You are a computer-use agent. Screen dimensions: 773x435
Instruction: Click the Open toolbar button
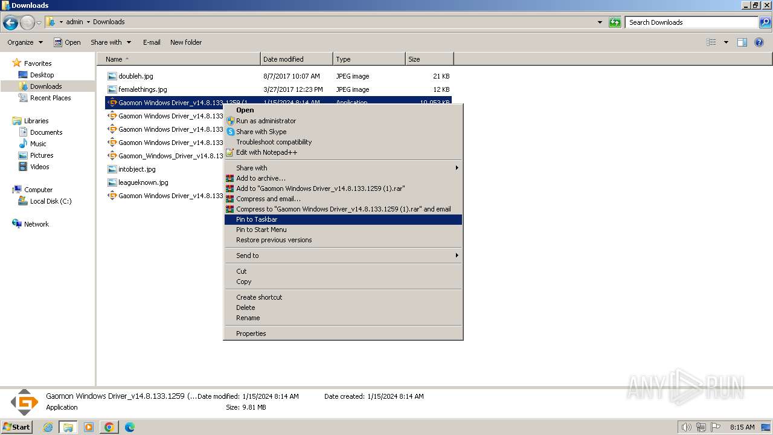[67, 42]
